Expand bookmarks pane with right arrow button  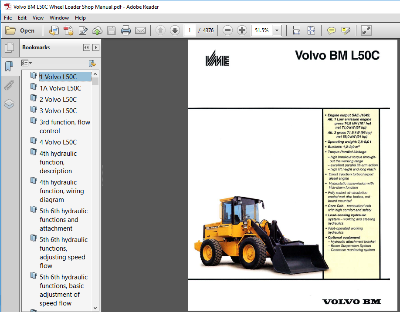[96, 47]
